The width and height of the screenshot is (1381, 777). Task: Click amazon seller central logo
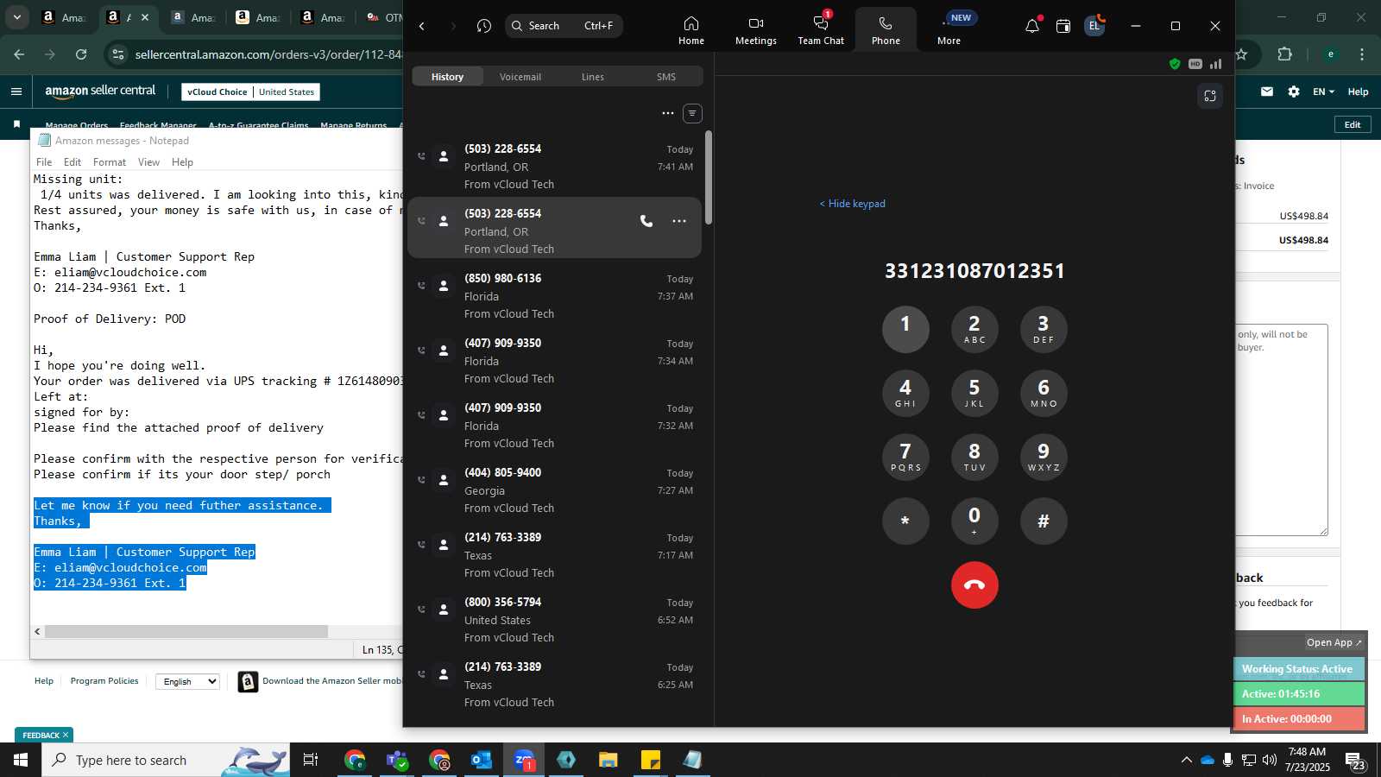click(100, 91)
